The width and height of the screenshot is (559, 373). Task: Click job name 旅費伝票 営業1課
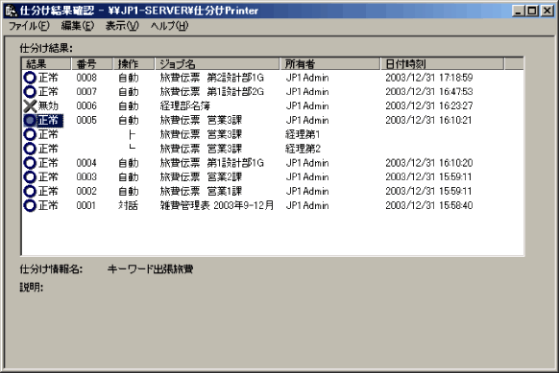(x=201, y=191)
